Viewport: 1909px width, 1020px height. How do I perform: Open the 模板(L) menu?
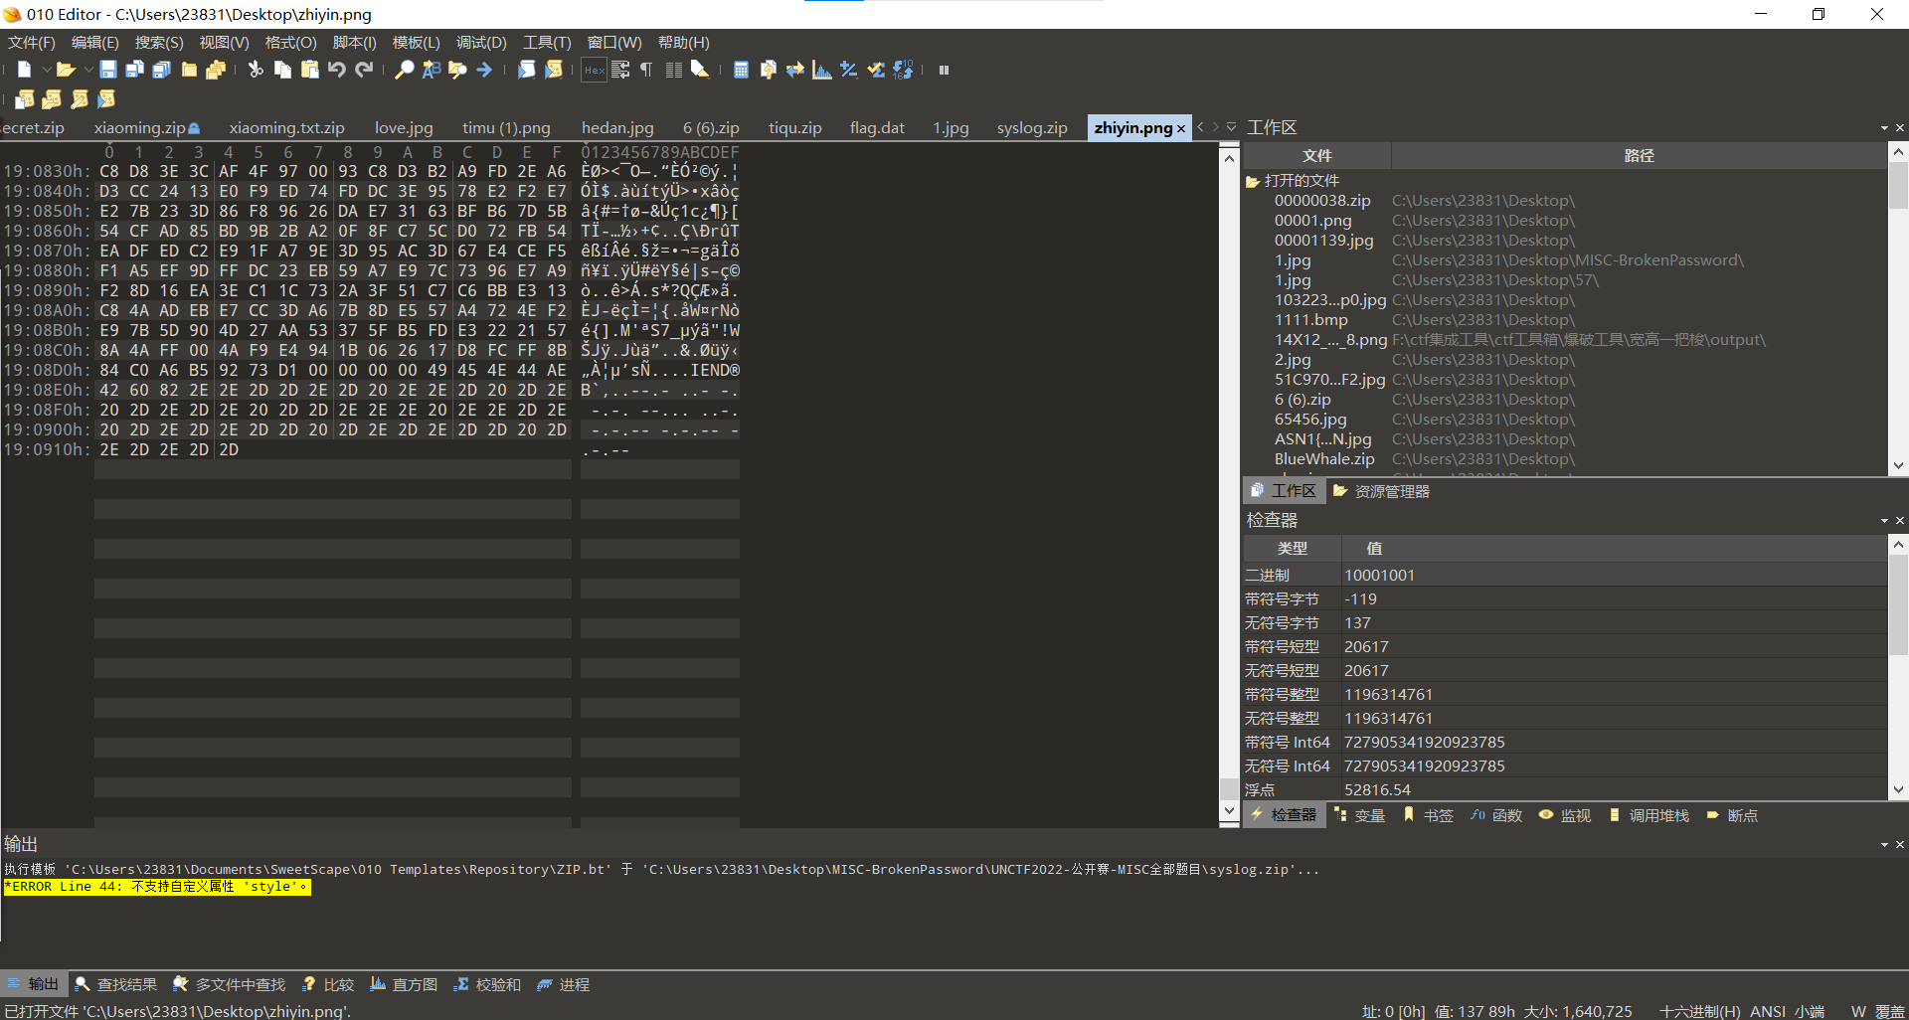pyautogui.click(x=416, y=43)
